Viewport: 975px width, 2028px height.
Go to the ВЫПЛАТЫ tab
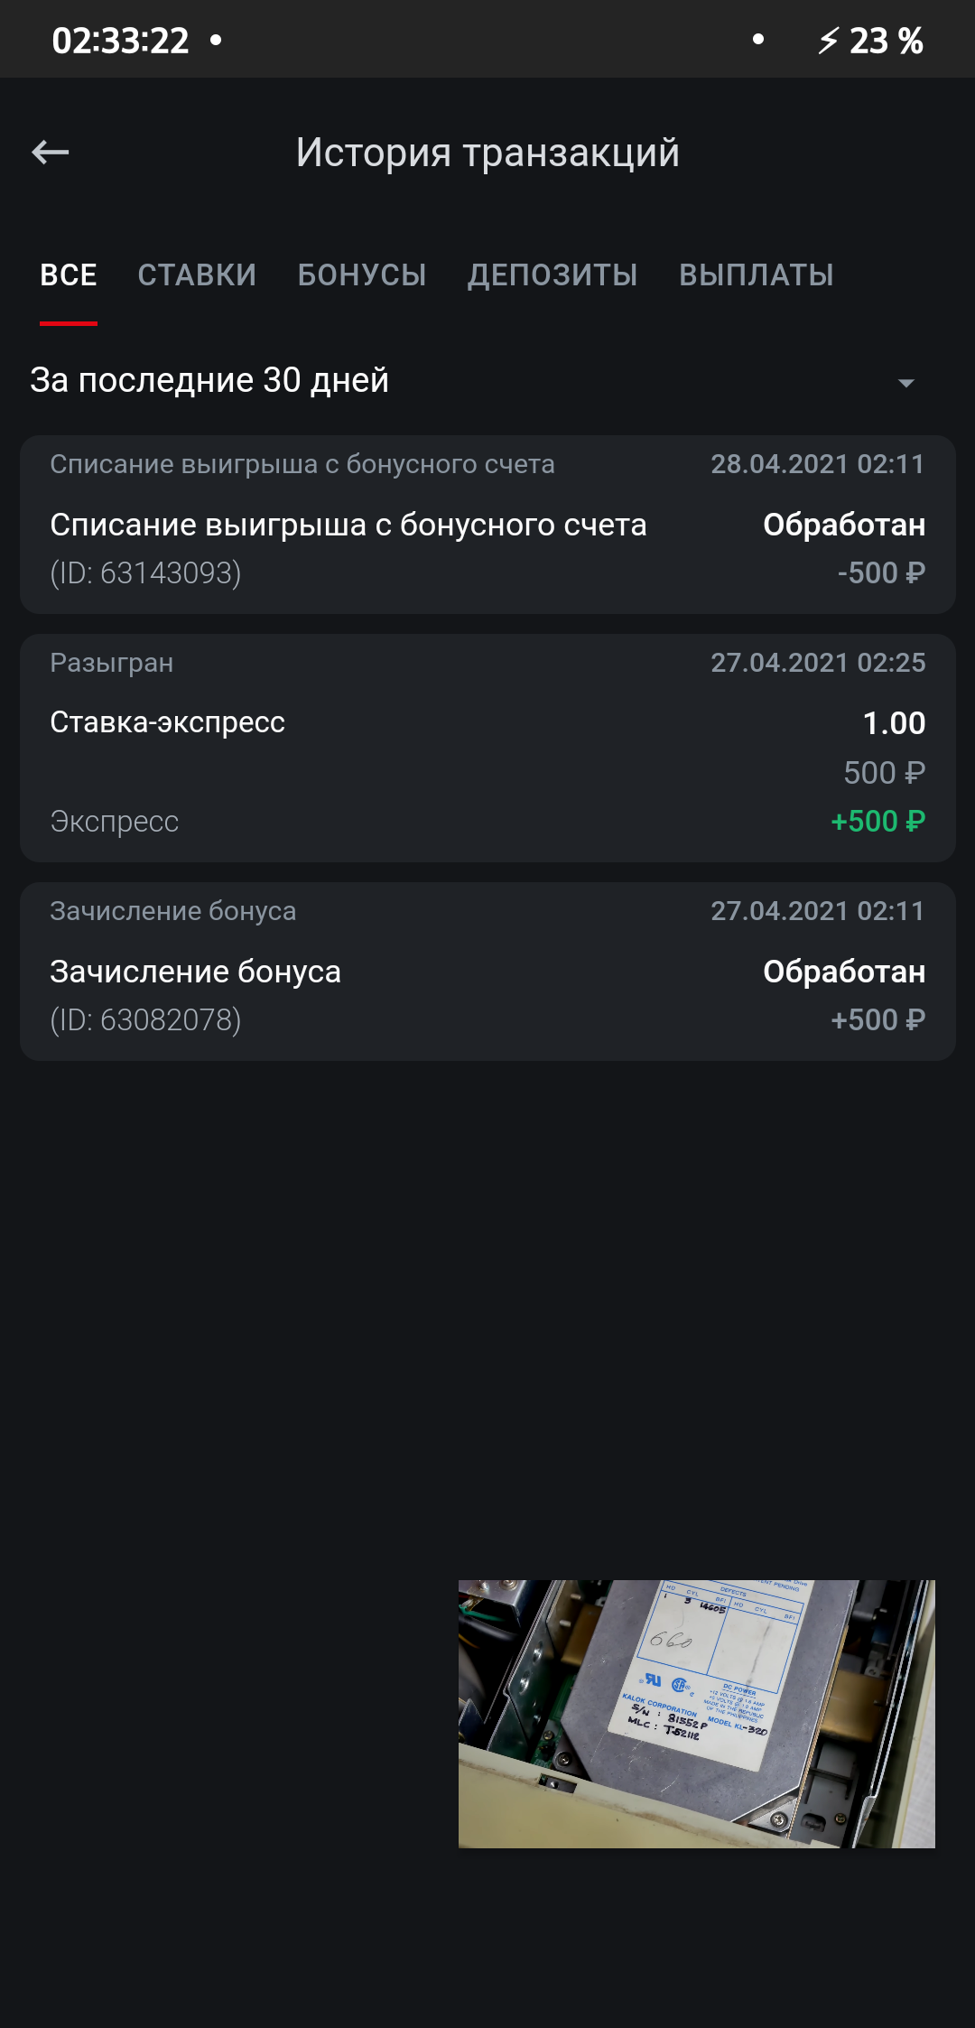tap(757, 275)
